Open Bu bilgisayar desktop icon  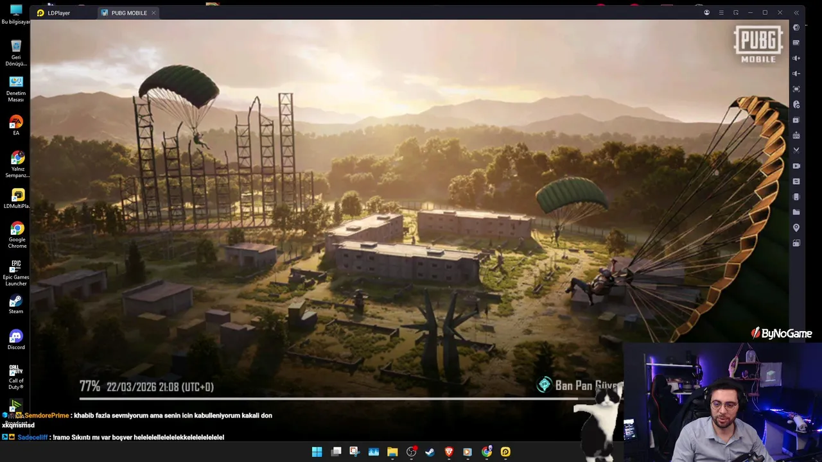pos(16,14)
